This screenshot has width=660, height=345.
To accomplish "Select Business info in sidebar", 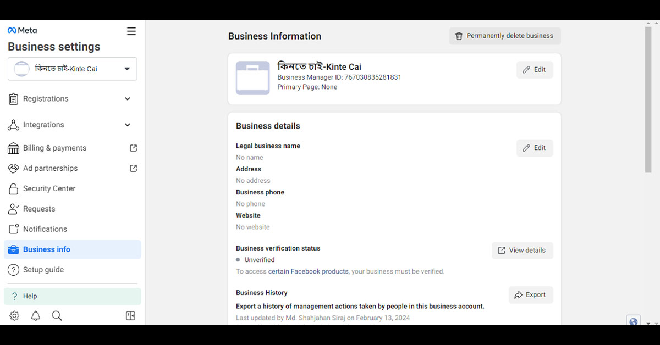I will click(x=73, y=249).
